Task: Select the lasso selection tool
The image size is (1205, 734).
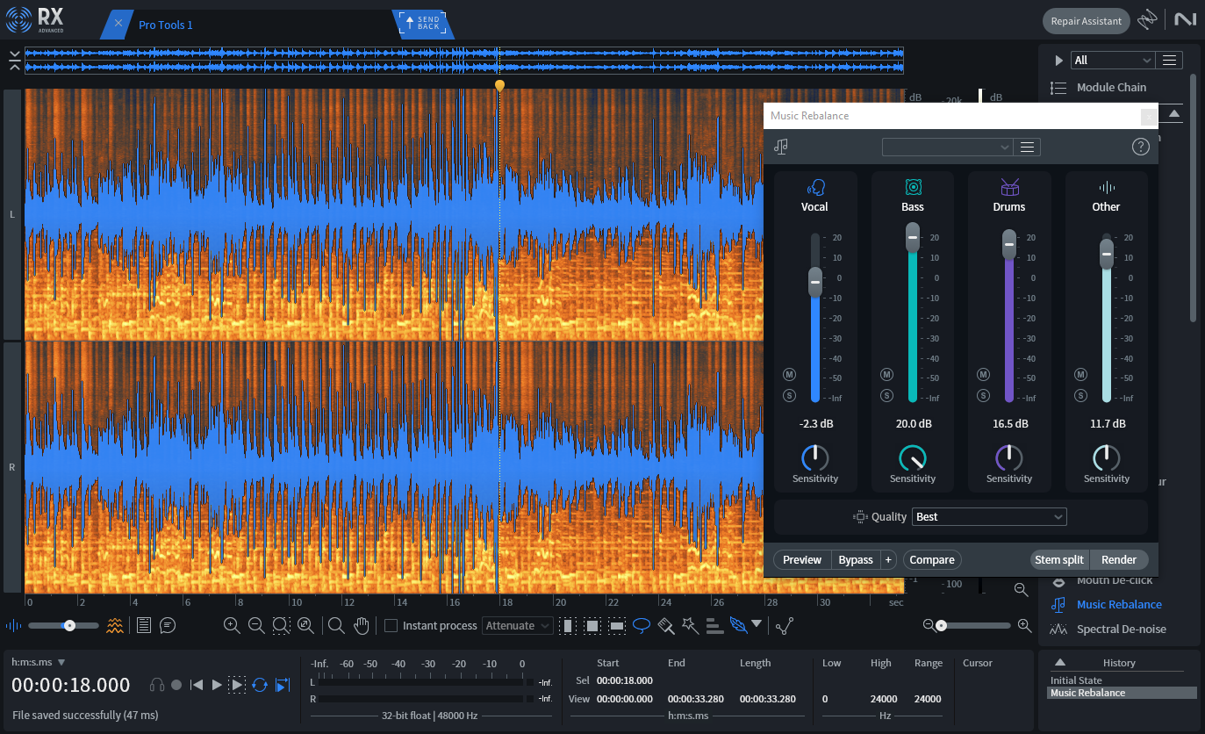Action: [642, 626]
